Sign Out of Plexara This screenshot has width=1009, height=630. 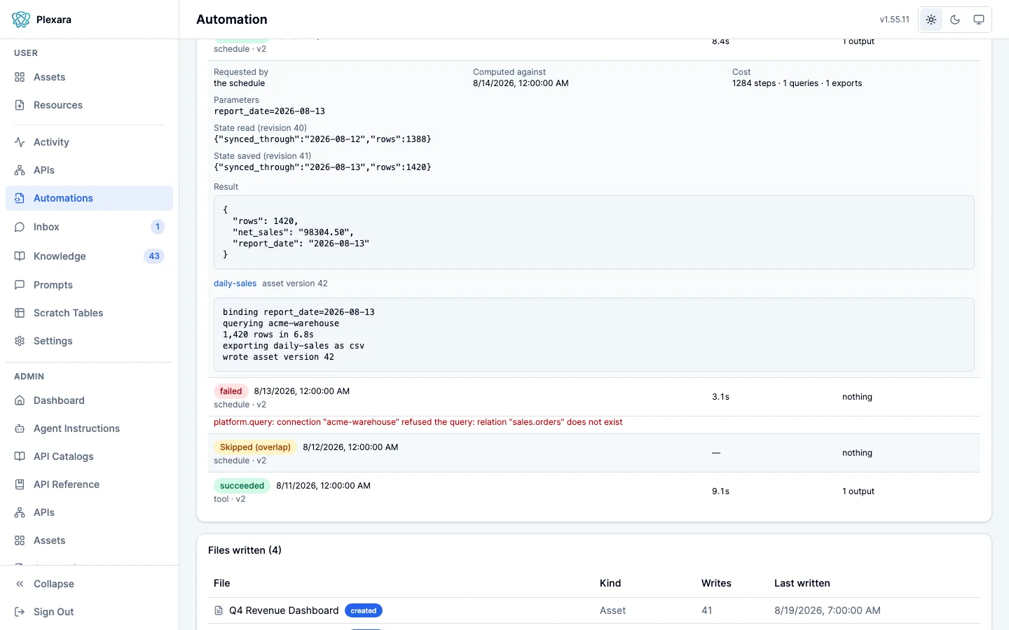tap(89, 612)
